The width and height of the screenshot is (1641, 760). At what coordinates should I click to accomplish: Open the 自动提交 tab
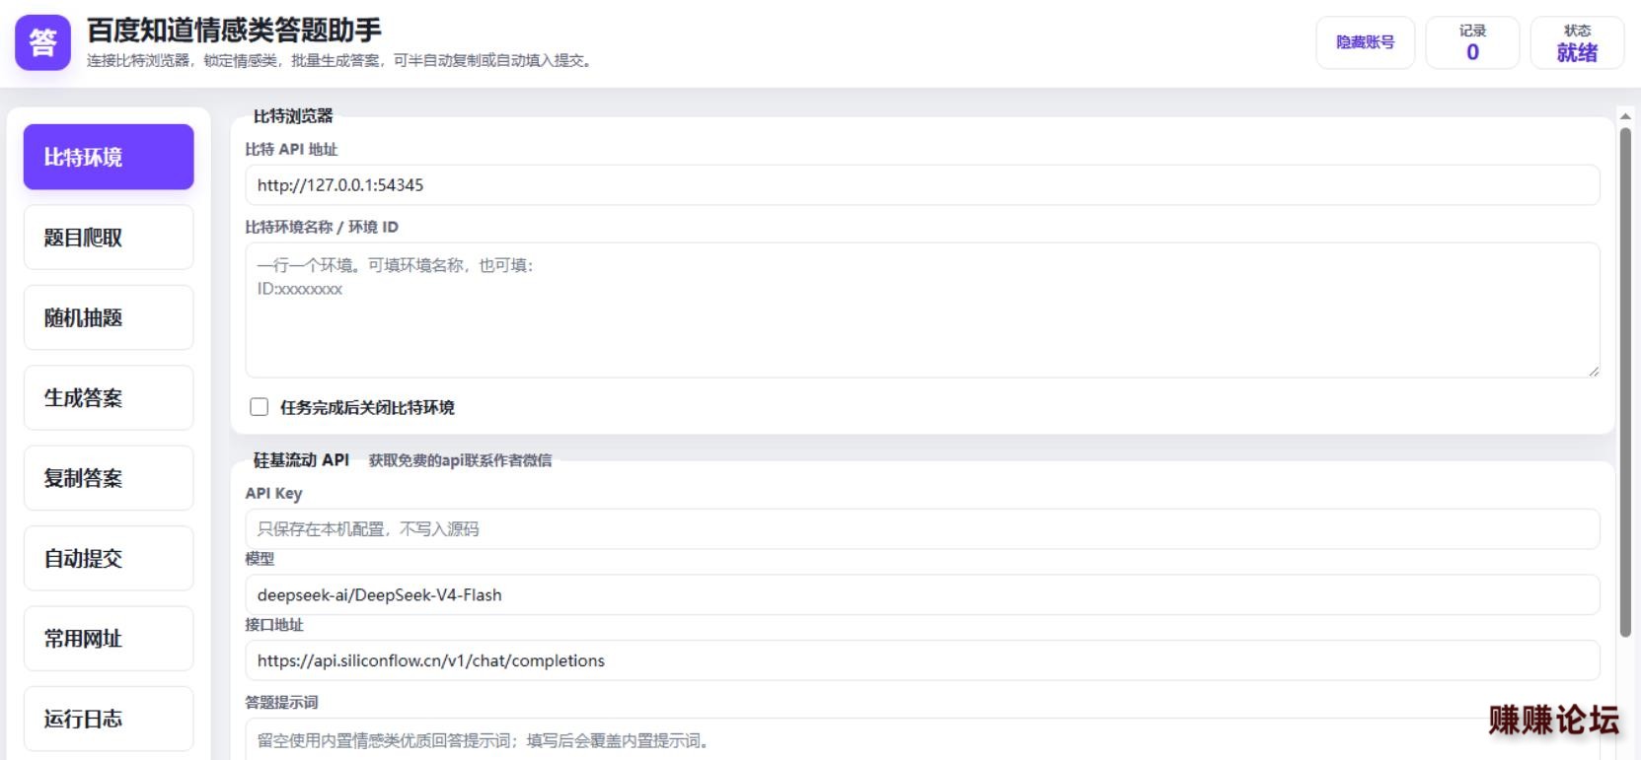109,559
